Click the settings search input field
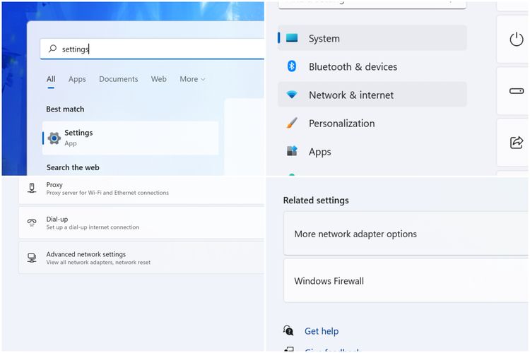 click(152, 49)
